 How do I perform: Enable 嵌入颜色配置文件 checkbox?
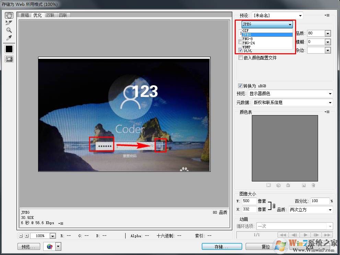click(241, 58)
